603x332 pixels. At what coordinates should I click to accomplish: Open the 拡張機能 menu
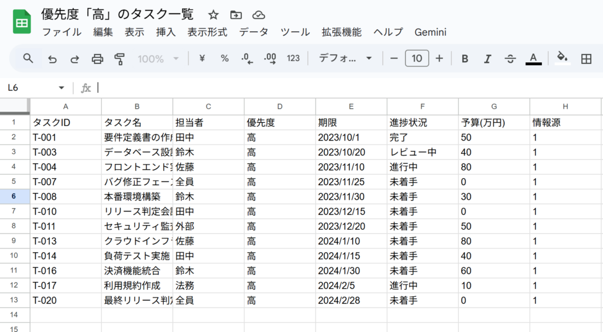tap(342, 32)
